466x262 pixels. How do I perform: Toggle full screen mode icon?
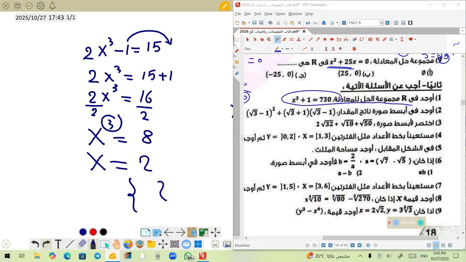[410, 23]
